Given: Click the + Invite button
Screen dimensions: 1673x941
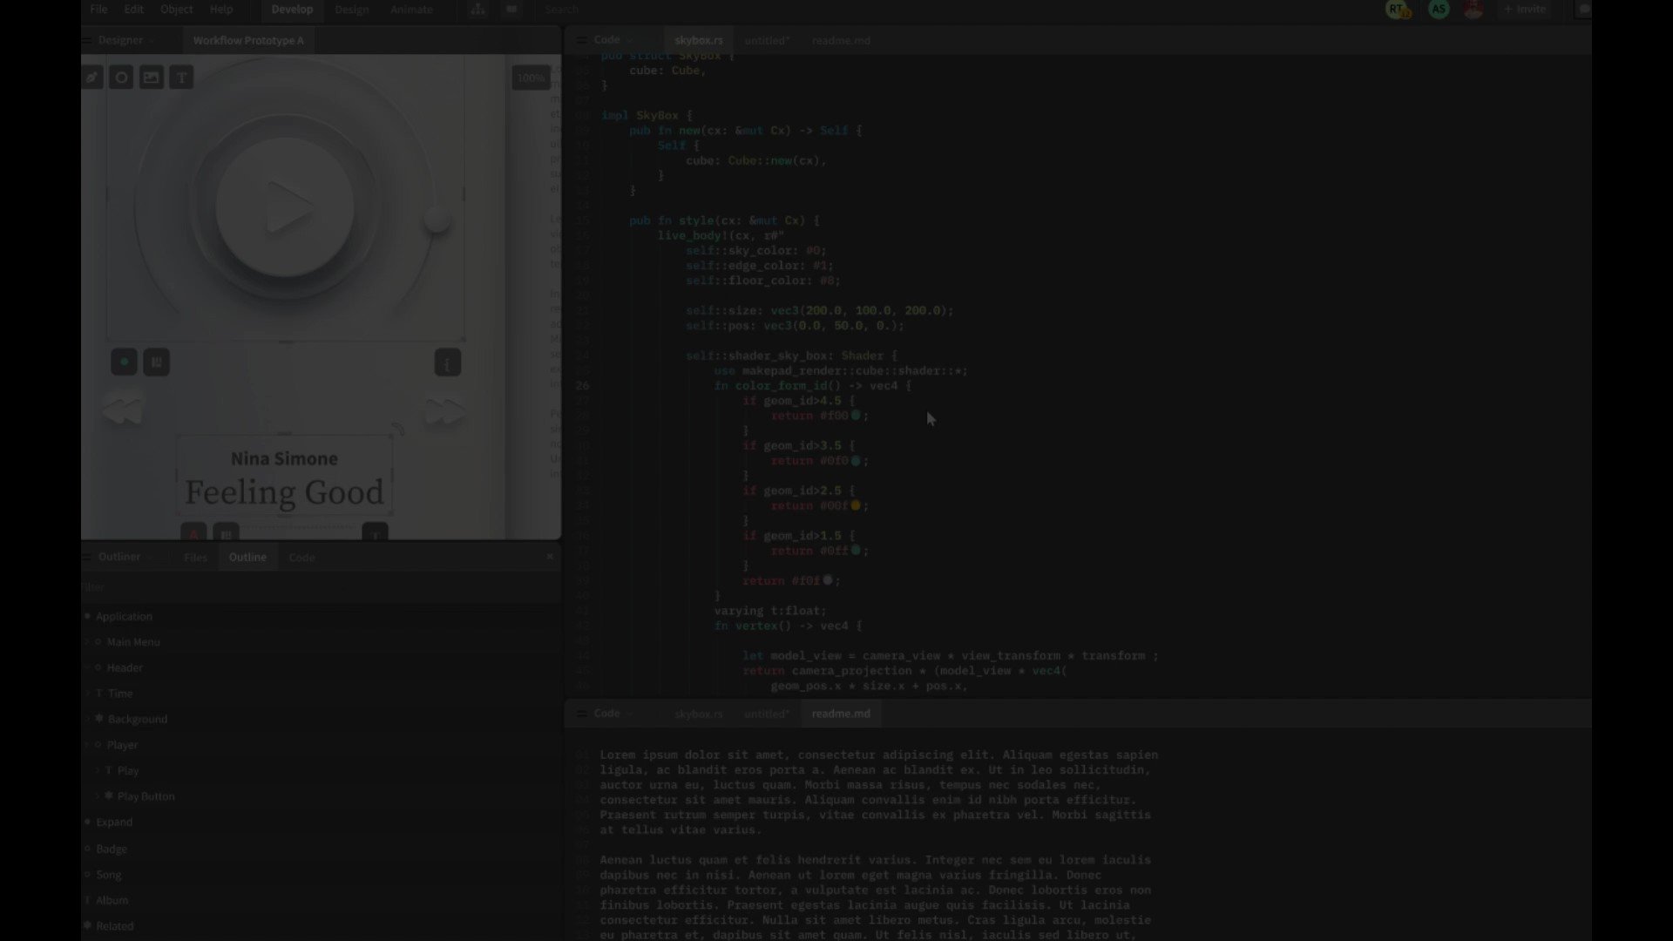Looking at the screenshot, I should pyautogui.click(x=1526, y=10).
